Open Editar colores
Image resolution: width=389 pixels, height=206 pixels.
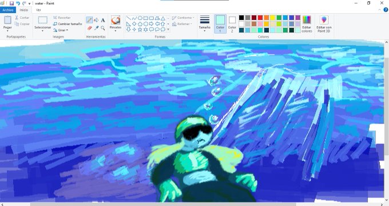pos(307,24)
